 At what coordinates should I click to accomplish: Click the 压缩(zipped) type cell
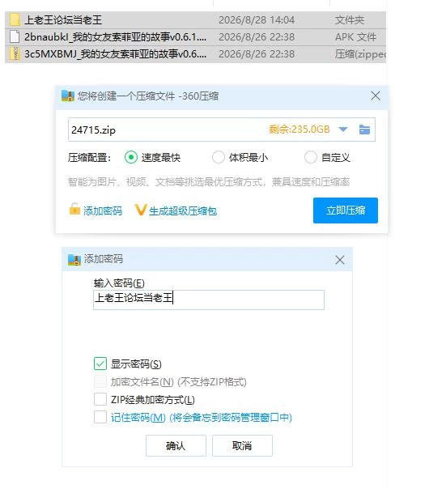pos(360,54)
